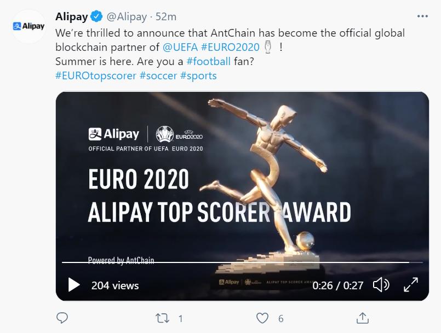Like the tweet with the heart icon

click(x=263, y=318)
